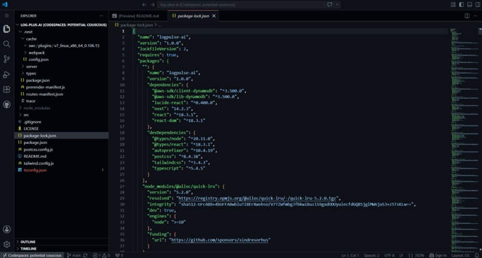Open editor More Actions menu
Viewport: 482px width, 258px height.
pyautogui.click(x=475, y=16)
